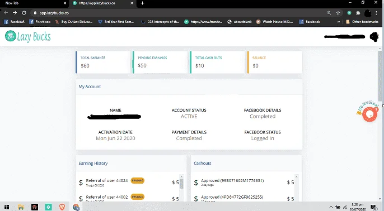Click the Total Cash Outs $10 card
Viewport: 384px width, 211px height.
point(217,62)
